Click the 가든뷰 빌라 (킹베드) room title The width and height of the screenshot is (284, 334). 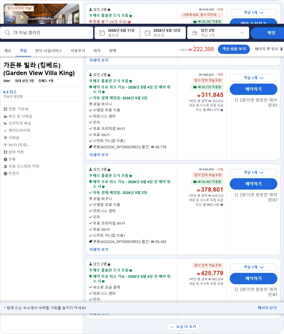tap(39, 69)
